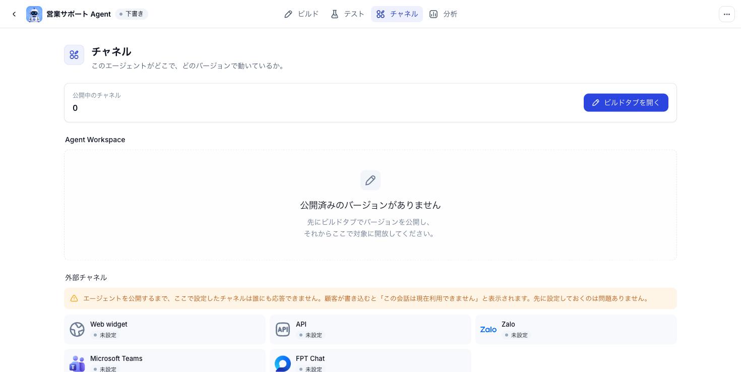Click the API icon

(x=283, y=329)
